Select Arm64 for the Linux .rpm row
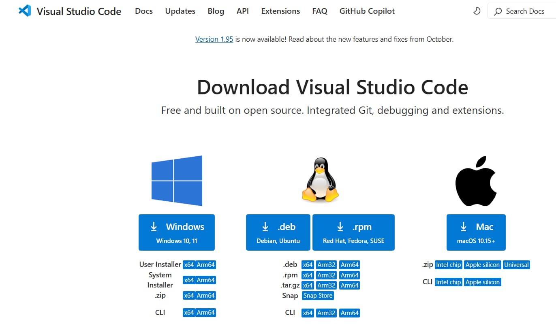 350,275
